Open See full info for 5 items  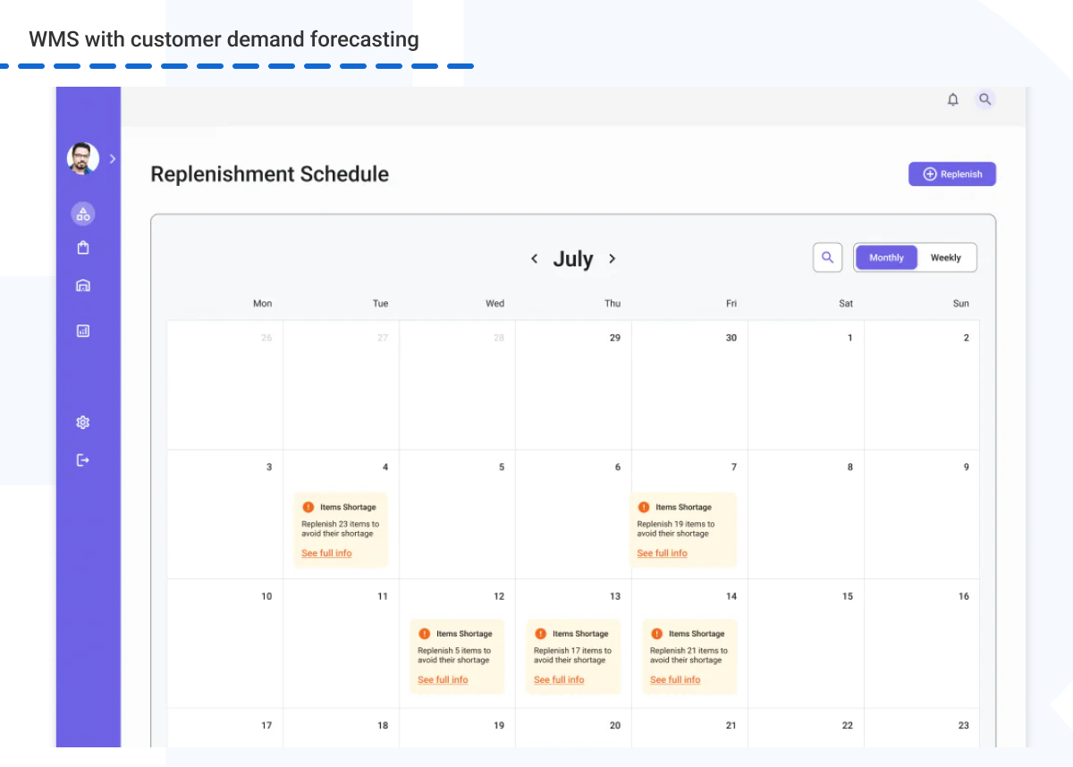point(443,680)
